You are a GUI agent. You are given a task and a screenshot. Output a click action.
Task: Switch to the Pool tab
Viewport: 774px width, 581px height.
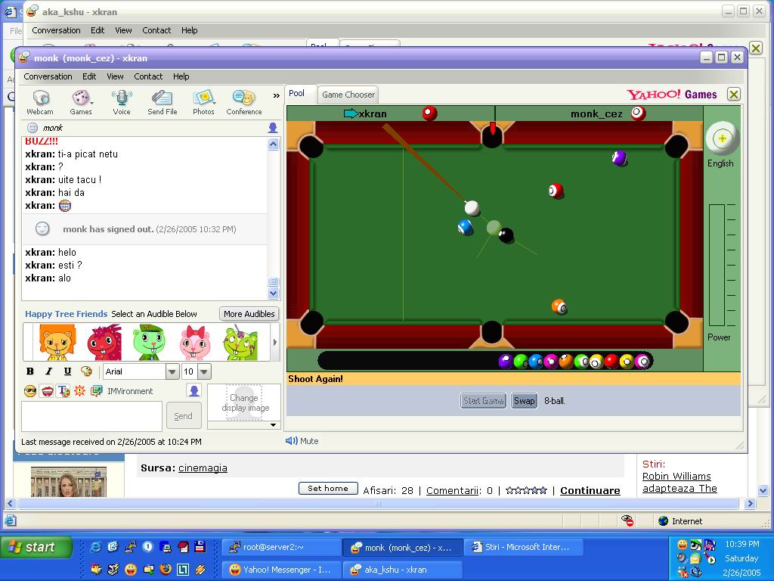[296, 93]
